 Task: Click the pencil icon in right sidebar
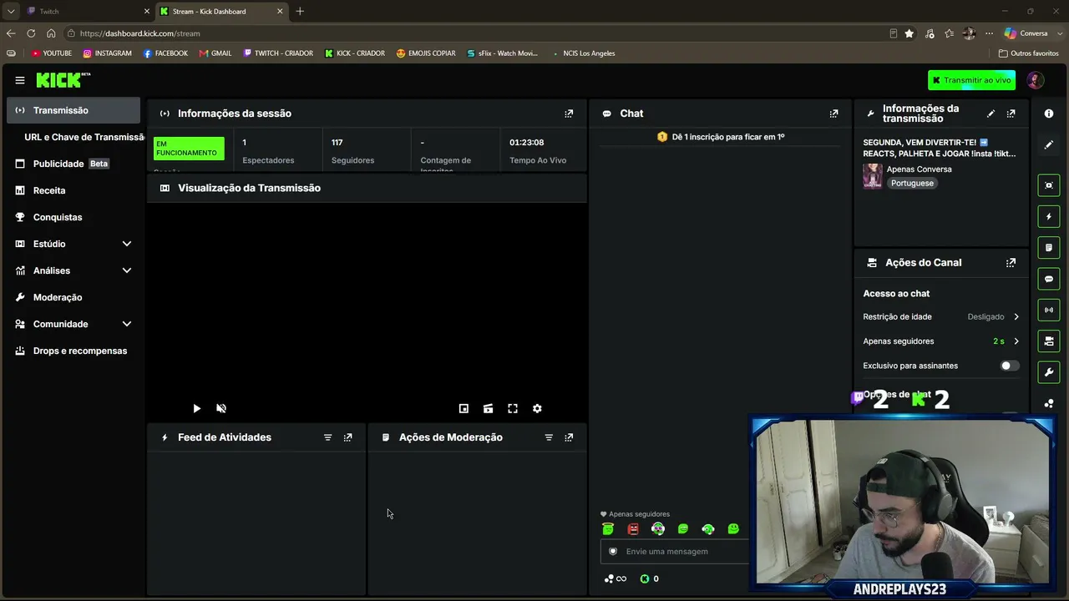pos(1049,144)
